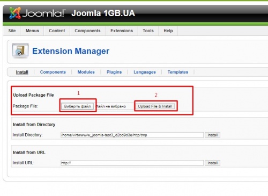Switch to the Plugins tab
Viewport: 268px width, 196px height.
pos(114,72)
